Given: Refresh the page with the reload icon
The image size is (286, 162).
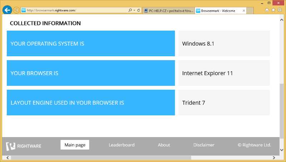Looking at the screenshot, I should pyautogui.click(x=138, y=10).
